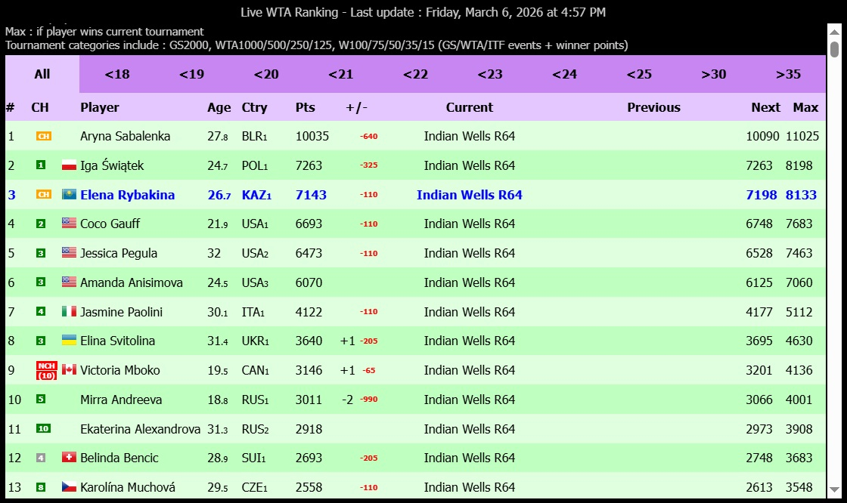Image resolution: width=847 pixels, height=503 pixels.
Task: Switch to the <18 age tab
Action: [117, 74]
